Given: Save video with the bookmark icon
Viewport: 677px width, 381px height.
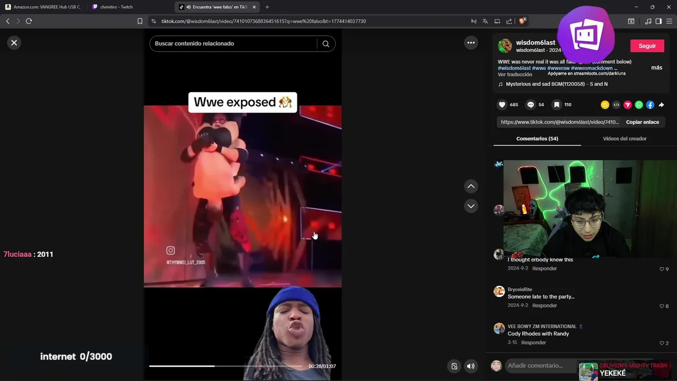Looking at the screenshot, I should (556, 105).
